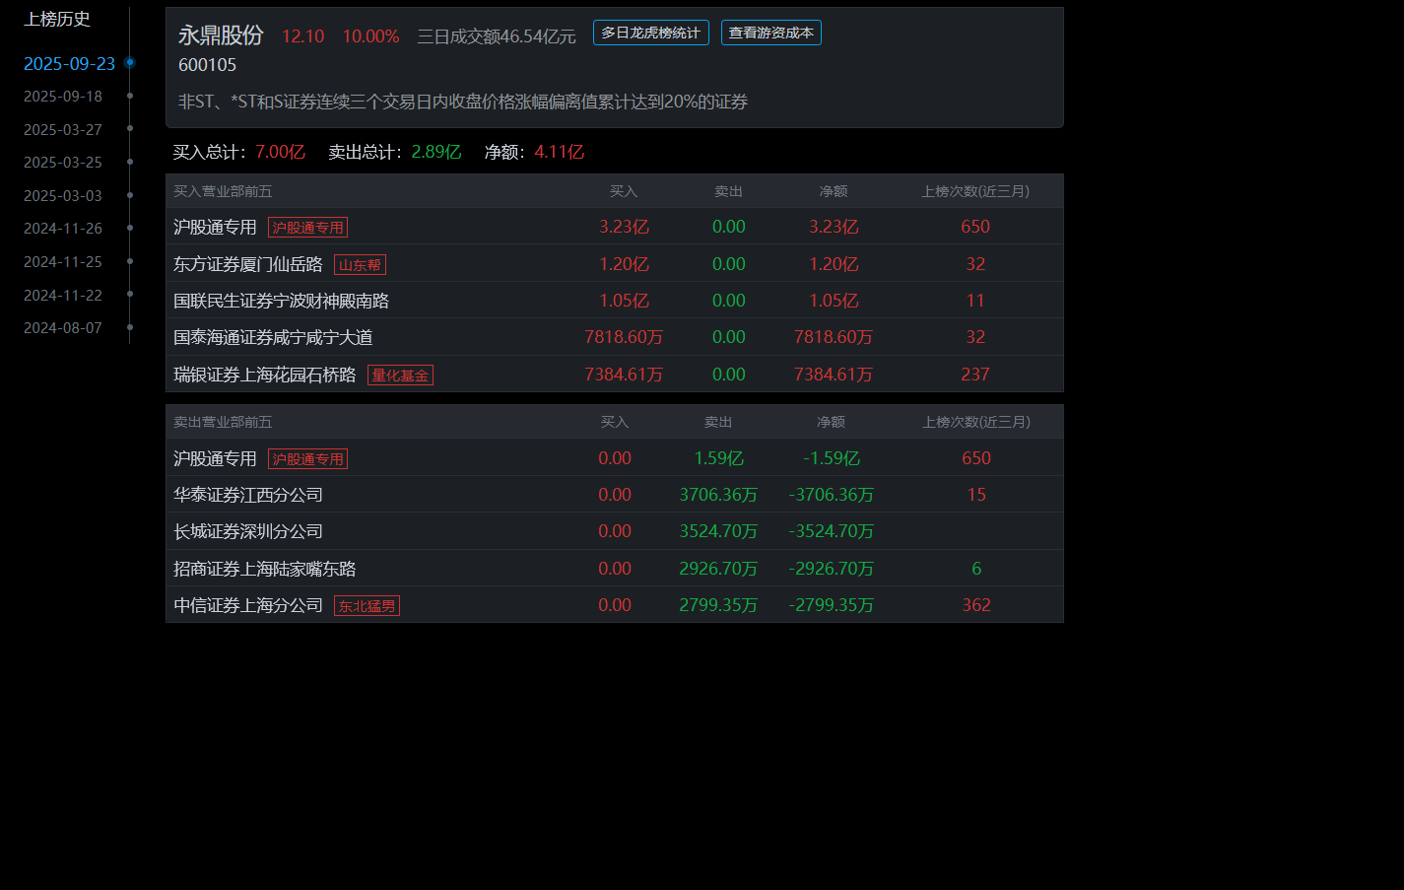Click net value -2926.70万
Screen dimensions: 1404x890
tap(832, 569)
